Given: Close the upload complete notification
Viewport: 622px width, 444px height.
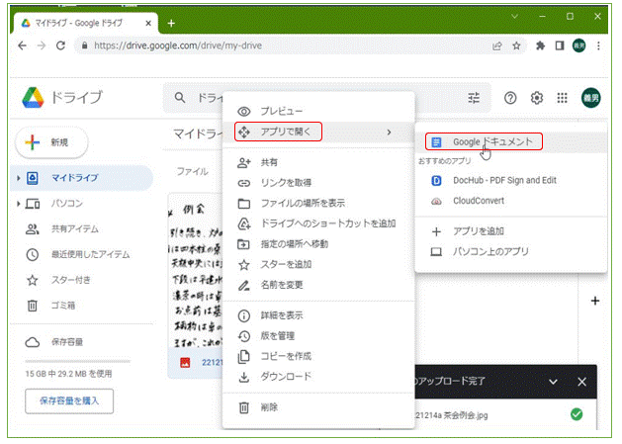Looking at the screenshot, I should coord(581,381).
